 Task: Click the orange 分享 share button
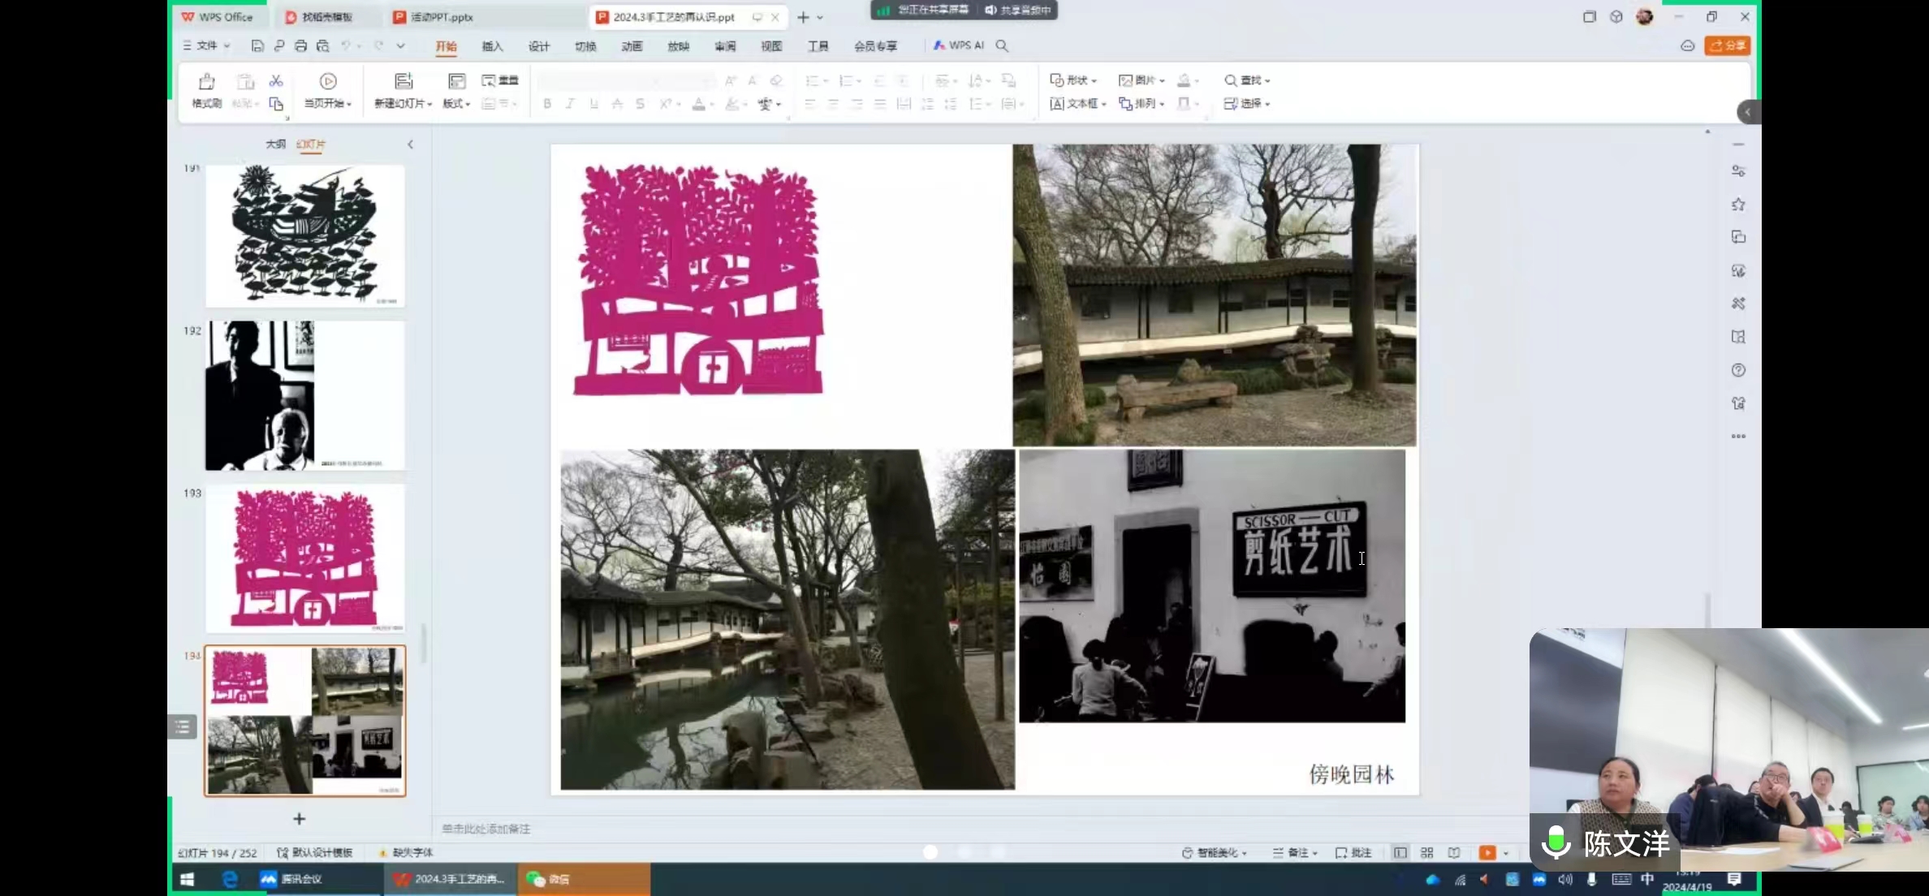[1727, 46]
